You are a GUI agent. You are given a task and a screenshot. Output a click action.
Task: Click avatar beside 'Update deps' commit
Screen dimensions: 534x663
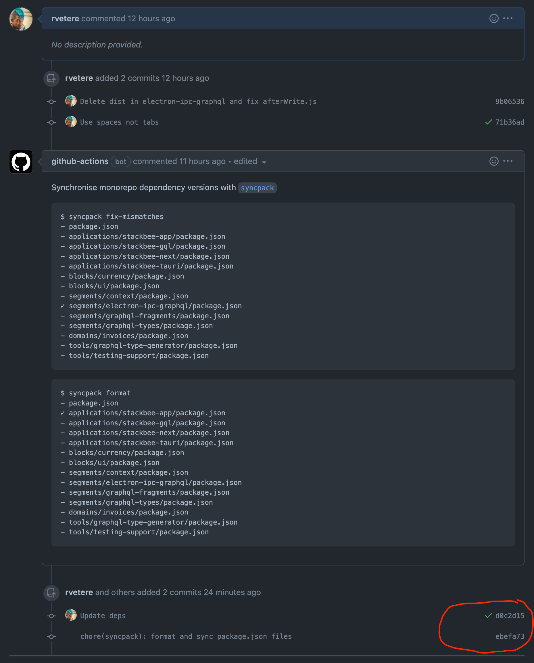(71, 615)
